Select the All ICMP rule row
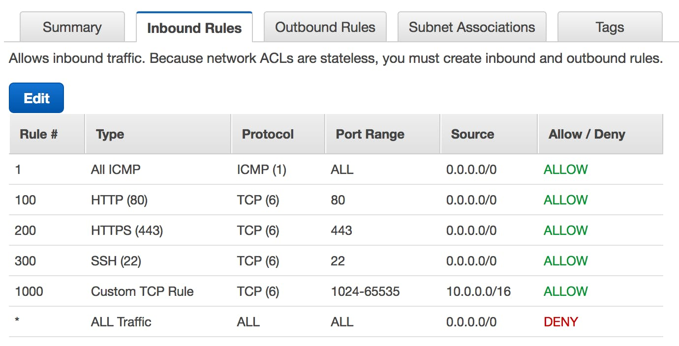Screen dimensions: 679x346 click(x=116, y=170)
